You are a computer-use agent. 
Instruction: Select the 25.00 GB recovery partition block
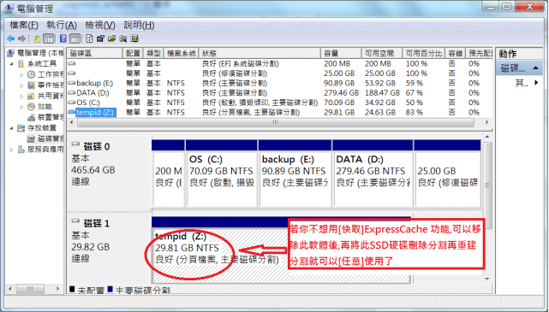(447, 174)
